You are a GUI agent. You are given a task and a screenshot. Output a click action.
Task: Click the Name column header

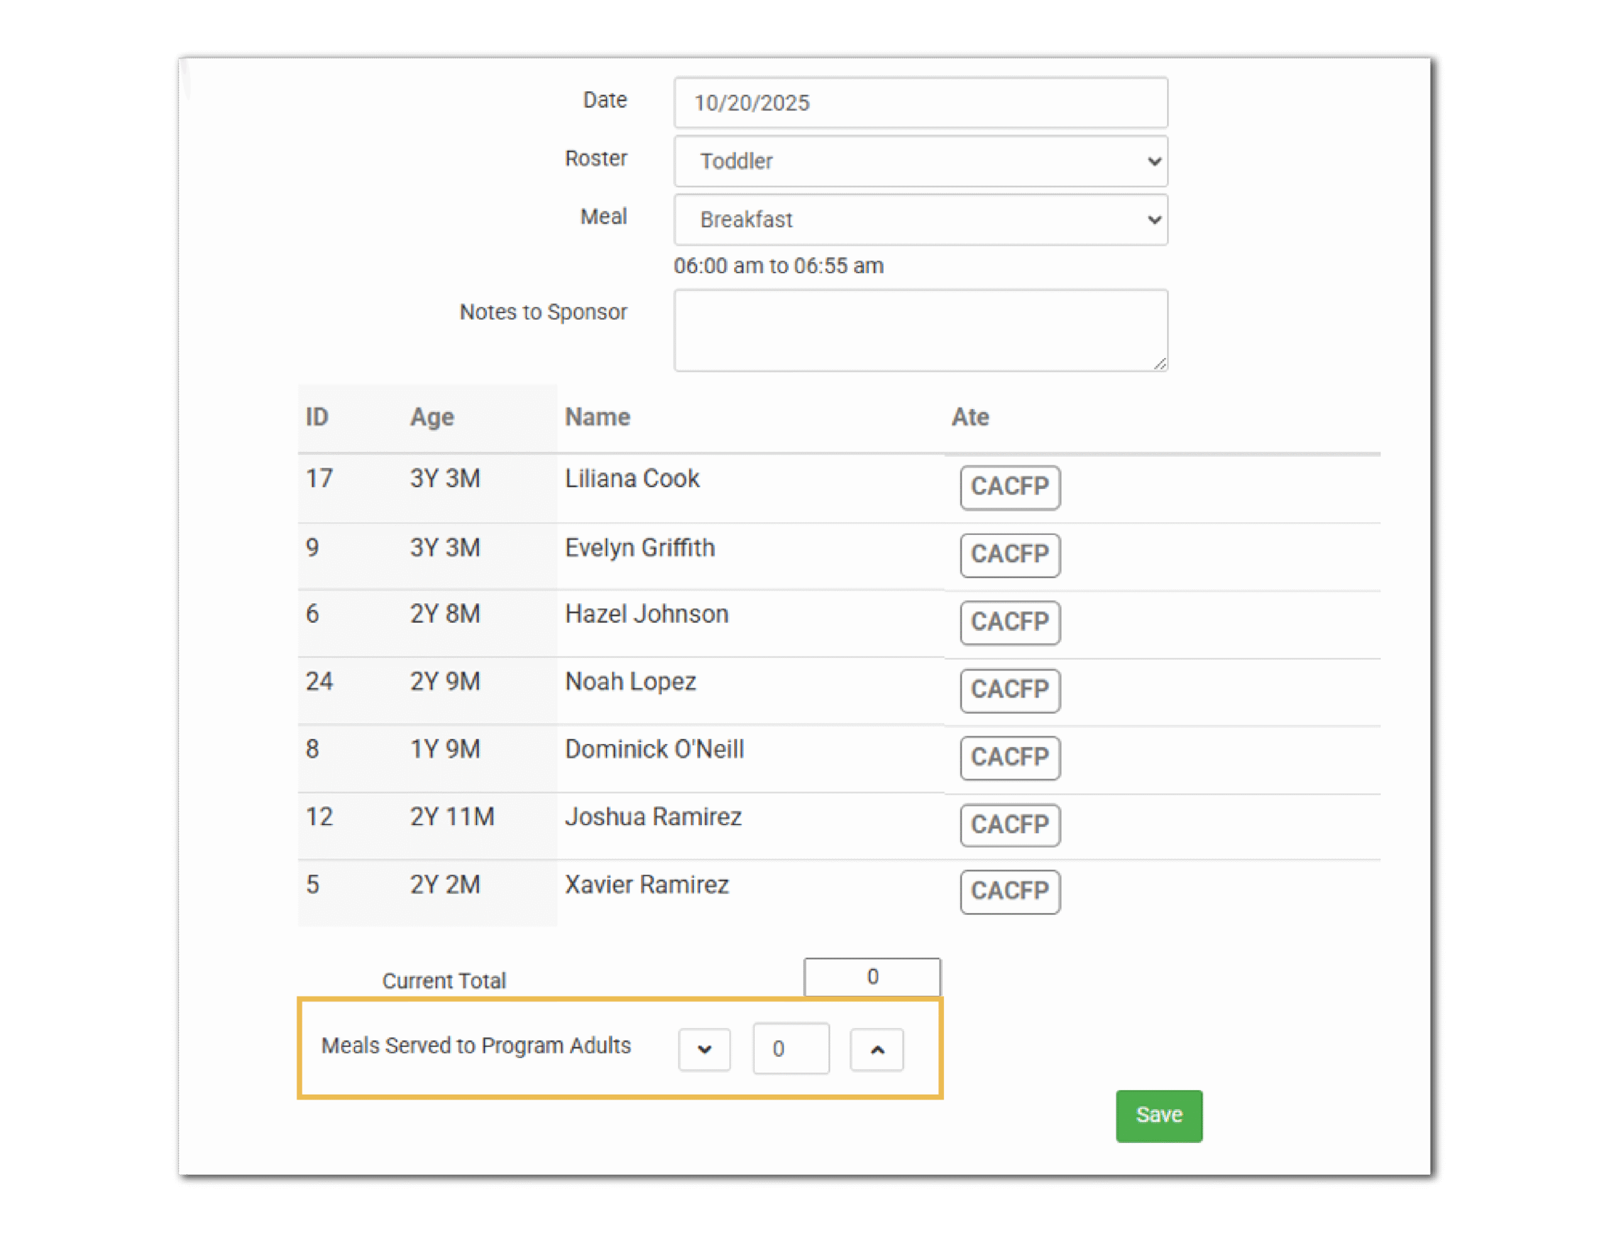[x=598, y=417]
